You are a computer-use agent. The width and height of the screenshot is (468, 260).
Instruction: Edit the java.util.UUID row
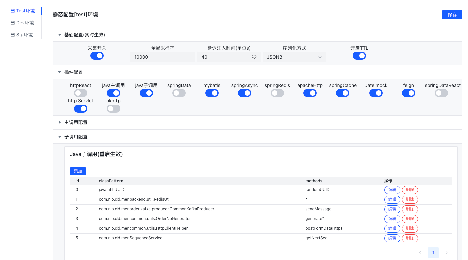point(392,190)
